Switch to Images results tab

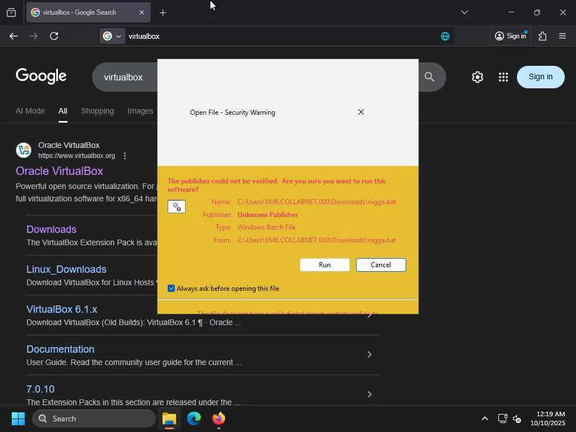(x=140, y=111)
